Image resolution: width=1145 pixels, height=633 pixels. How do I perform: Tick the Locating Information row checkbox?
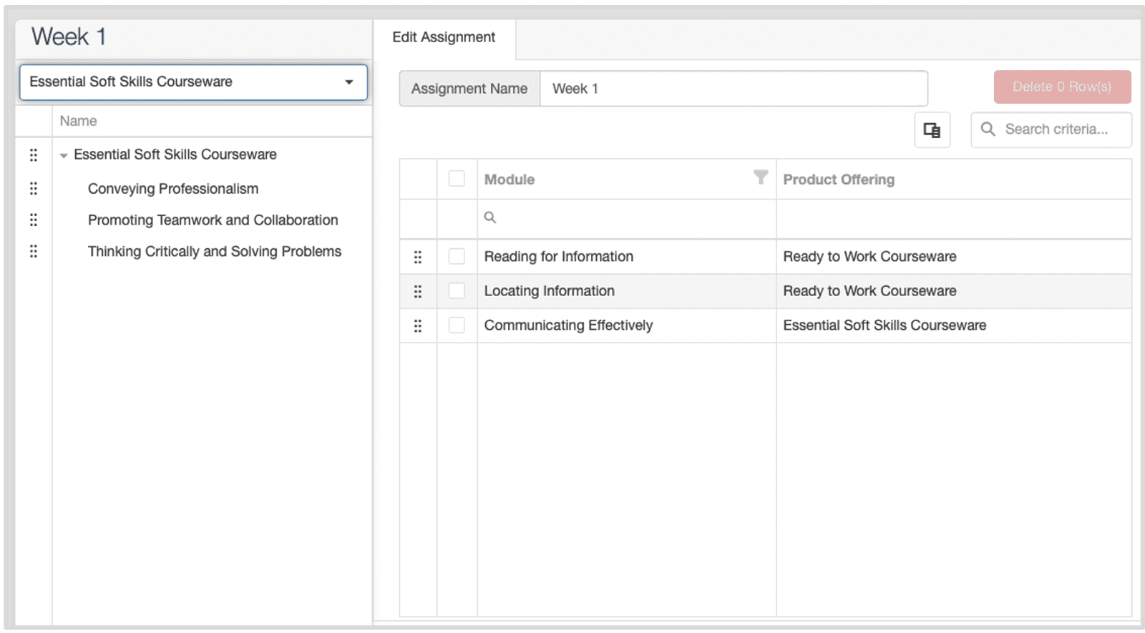(457, 291)
